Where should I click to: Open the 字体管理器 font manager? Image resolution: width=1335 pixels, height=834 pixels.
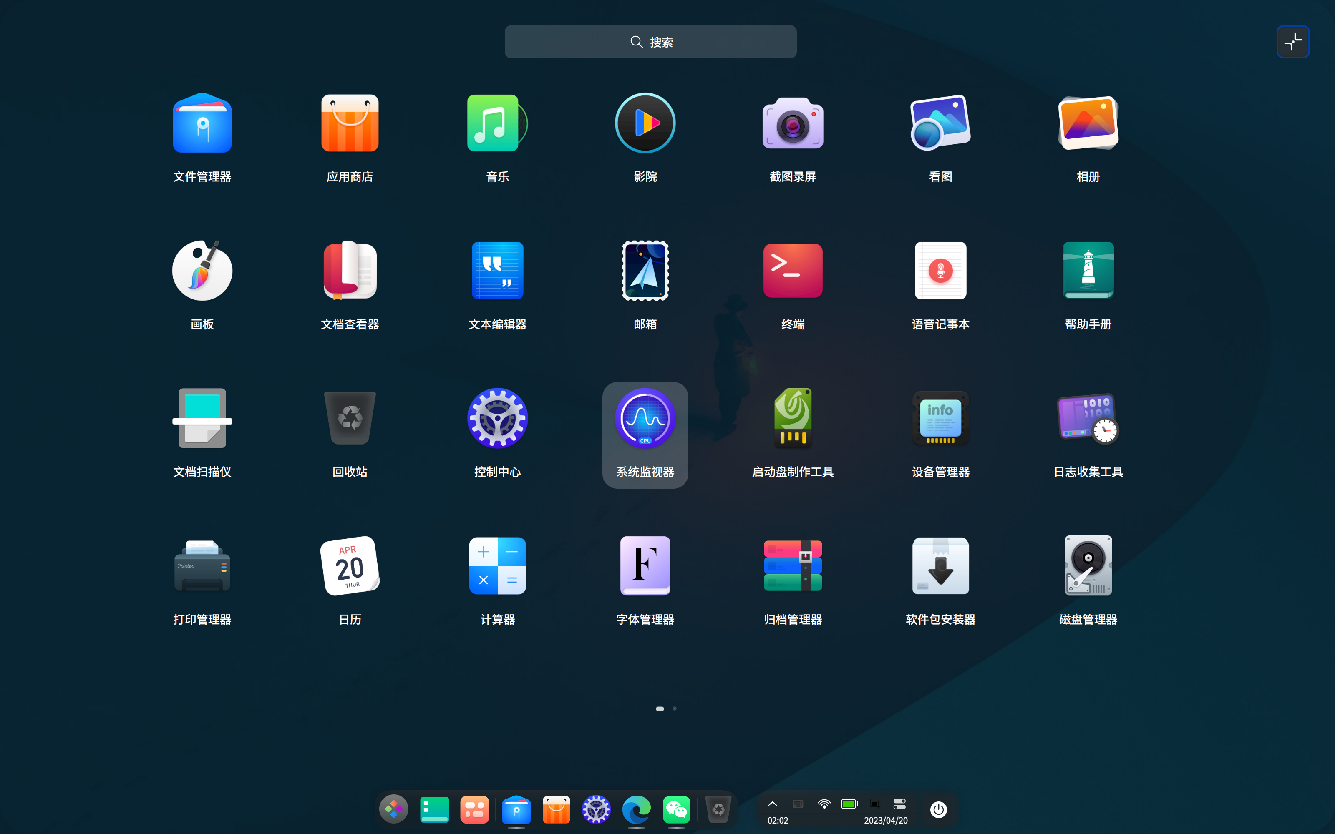coord(645,566)
